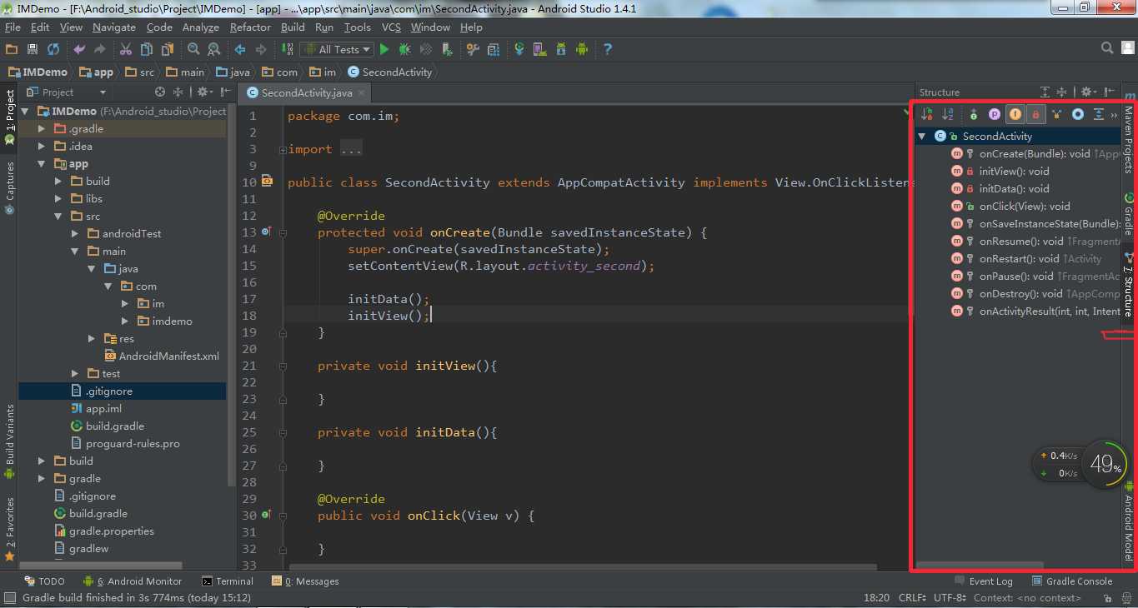
Task: Select AndroidManifest.xml in project tree
Action: click(x=162, y=356)
